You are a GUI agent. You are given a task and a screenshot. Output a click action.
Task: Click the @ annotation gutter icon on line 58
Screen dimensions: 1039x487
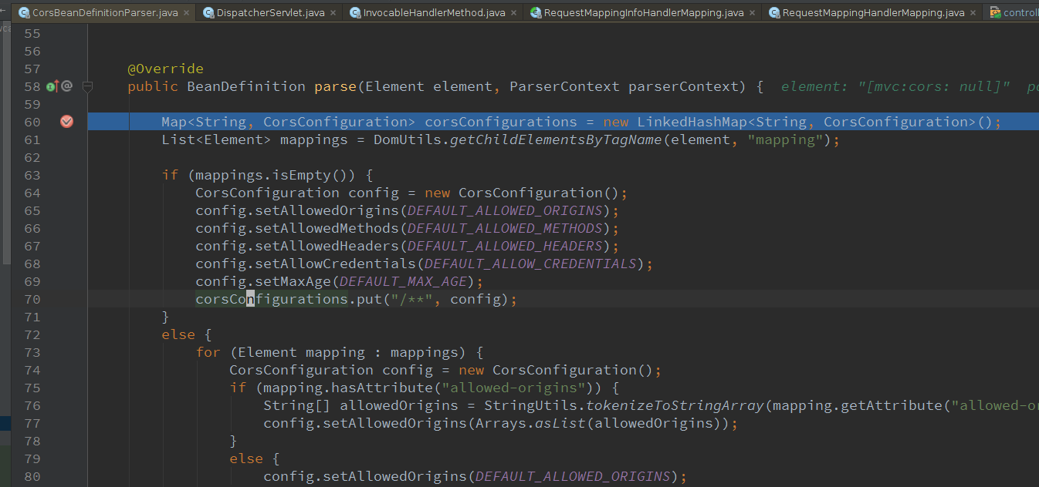(x=66, y=86)
